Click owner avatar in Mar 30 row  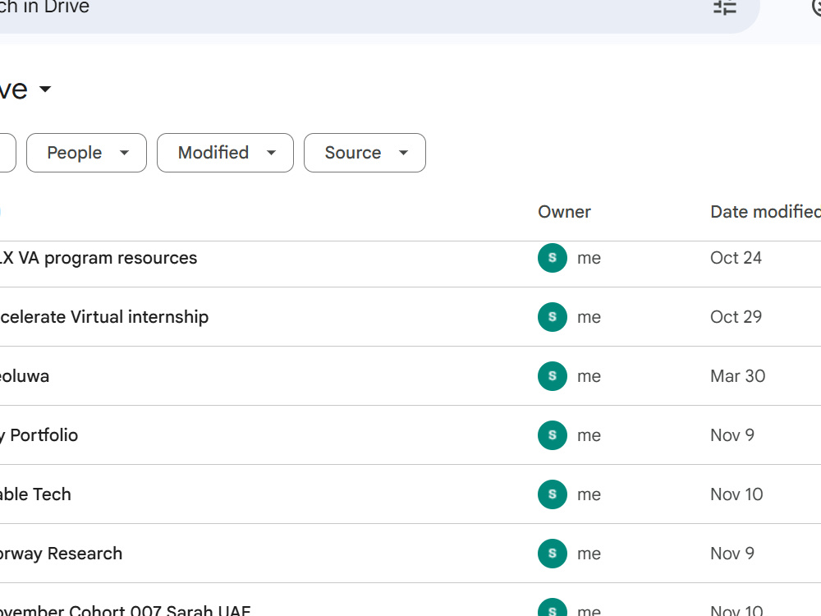[553, 376]
